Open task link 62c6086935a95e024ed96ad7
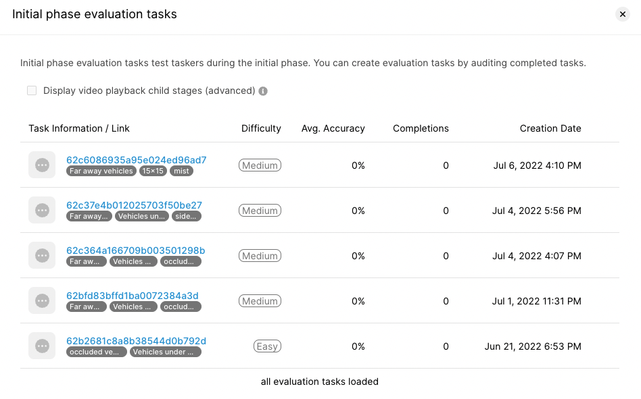The width and height of the screenshot is (641, 399). (x=137, y=160)
